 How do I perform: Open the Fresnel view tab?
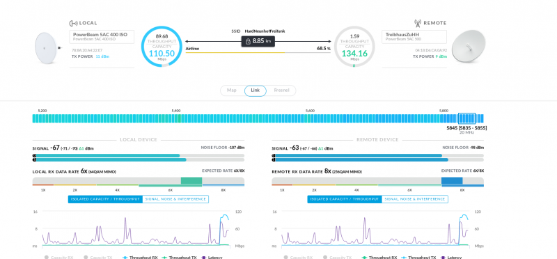[x=281, y=91]
